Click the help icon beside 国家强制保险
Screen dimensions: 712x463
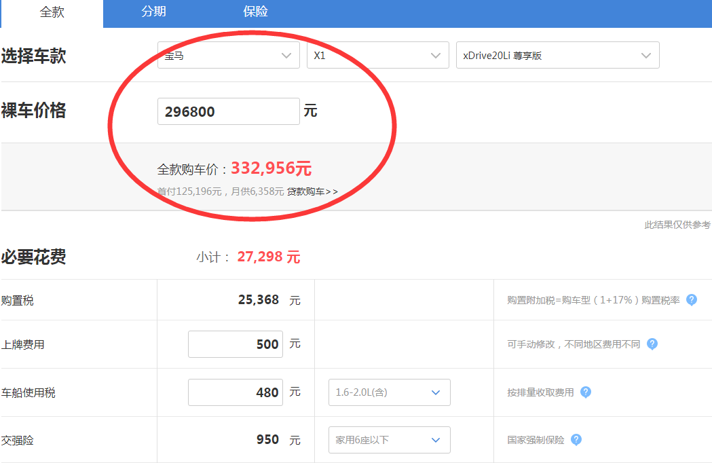tap(576, 440)
